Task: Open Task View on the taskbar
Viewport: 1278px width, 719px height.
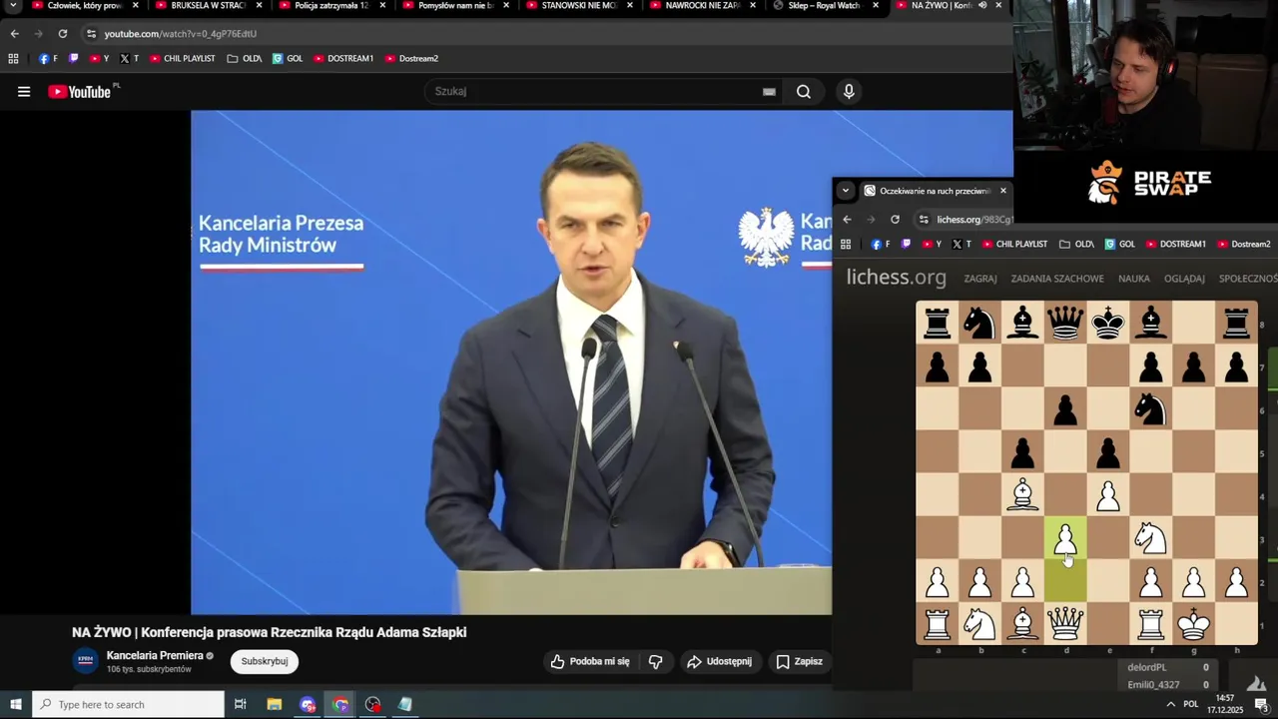Action: [x=241, y=704]
